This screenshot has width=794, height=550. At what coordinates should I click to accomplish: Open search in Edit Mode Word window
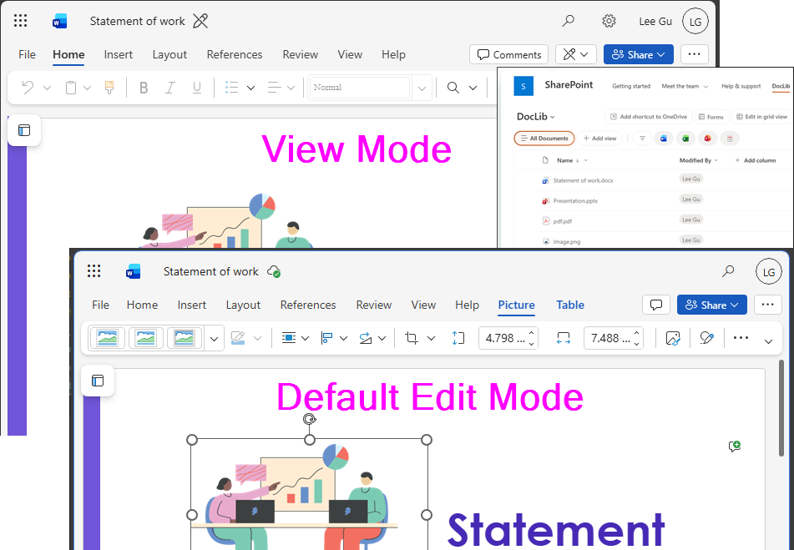tap(728, 271)
